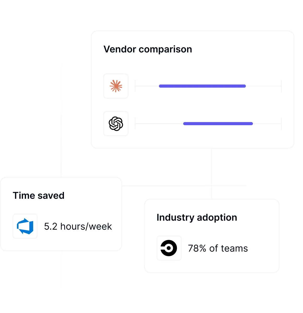Click the OpenAI knot logo icon
This screenshot has height=313, width=303.
(x=116, y=124)
